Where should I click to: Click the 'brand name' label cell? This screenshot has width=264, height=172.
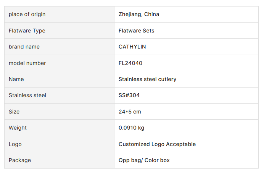pos(24,47)
